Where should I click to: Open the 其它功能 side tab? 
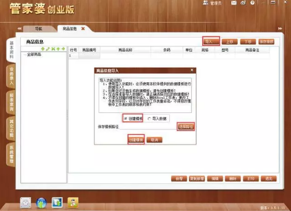(x=12, y=128)
